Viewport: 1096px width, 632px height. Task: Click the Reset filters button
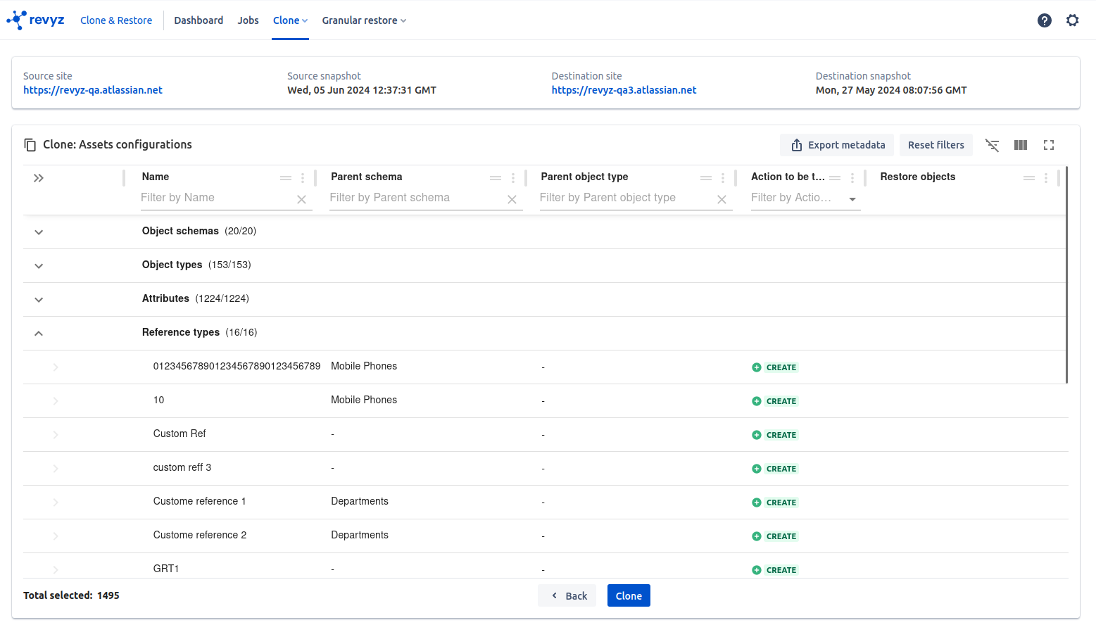point(936,145)
